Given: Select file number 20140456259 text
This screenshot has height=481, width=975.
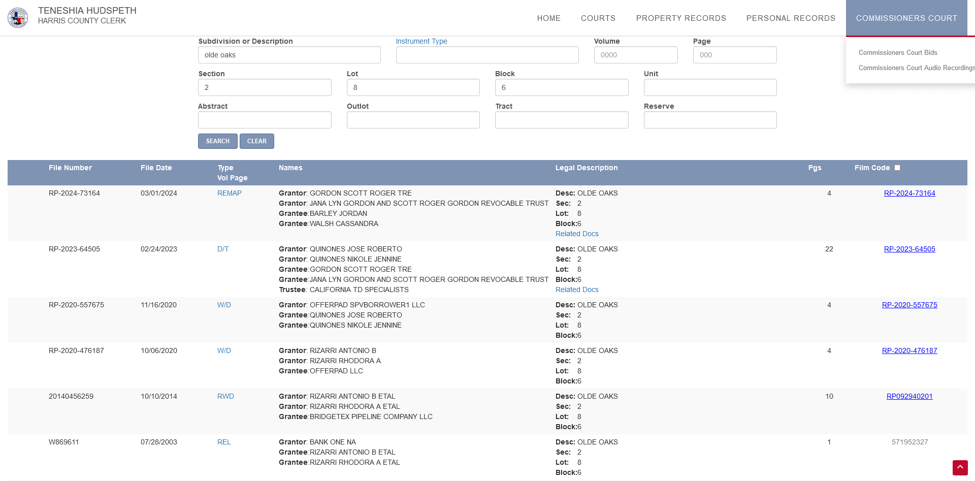Looking at the screenshot, I should pyautogui.click(x=71, y=396).
